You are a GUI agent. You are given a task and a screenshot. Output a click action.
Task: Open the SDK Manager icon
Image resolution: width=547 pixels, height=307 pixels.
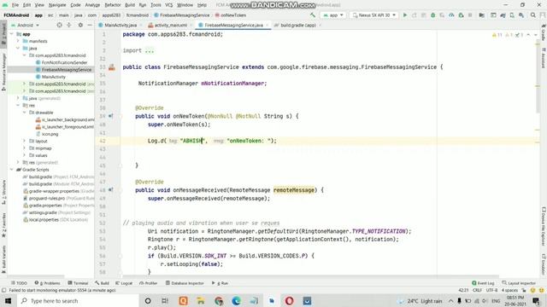click(521, 15)
